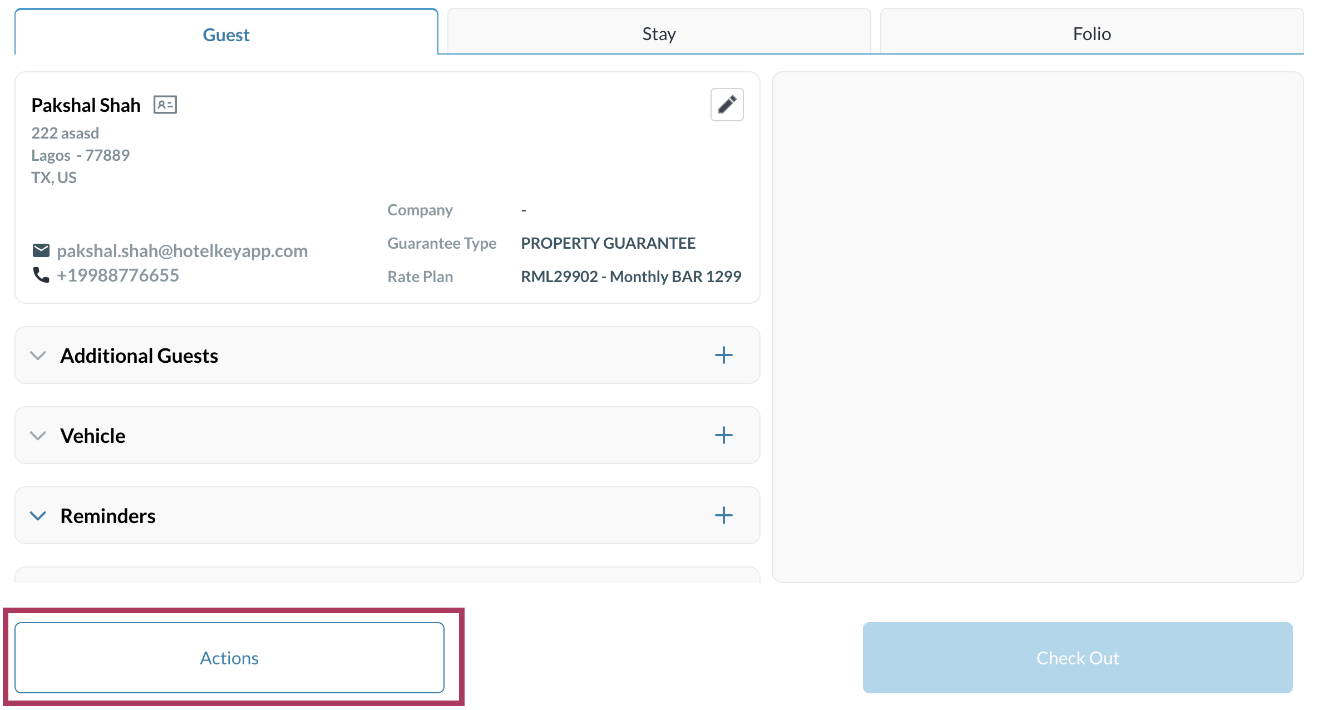The width and height of the screenshot is (1322, 710).
Task: Open the Actions button menu
Action: click(229, 658)
